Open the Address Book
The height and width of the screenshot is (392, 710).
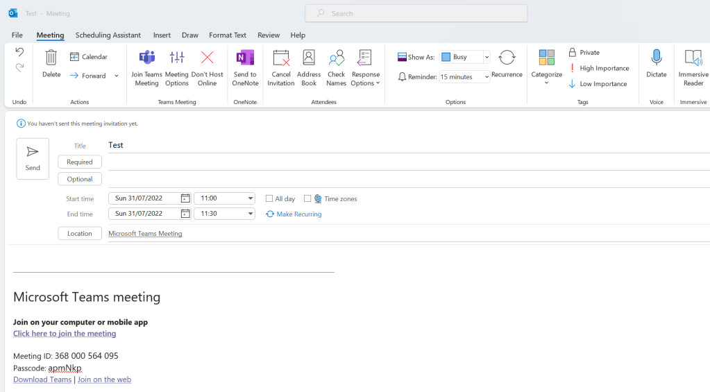click(x=309, y=68)
